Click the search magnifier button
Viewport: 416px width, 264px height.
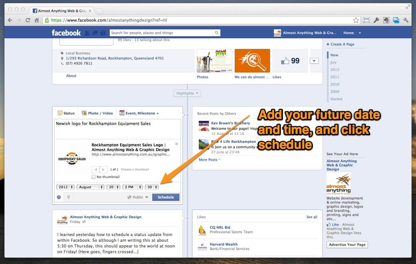click(217, 33)
